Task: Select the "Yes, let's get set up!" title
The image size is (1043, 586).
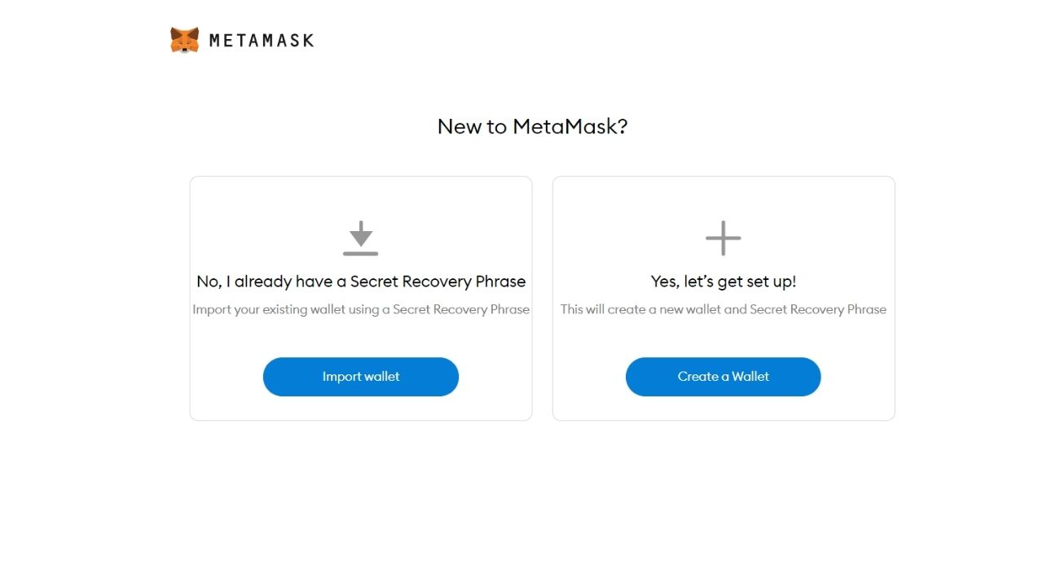Action: [x=723, y=282]
